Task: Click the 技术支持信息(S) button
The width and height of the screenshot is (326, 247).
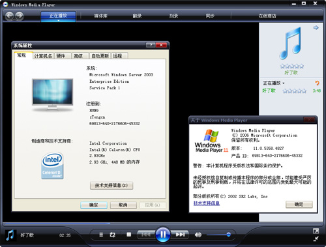Action: click(111, 186)
